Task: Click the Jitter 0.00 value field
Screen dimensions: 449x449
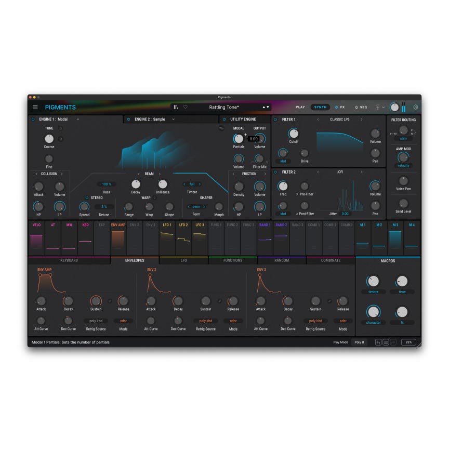Action: [345, 214]
